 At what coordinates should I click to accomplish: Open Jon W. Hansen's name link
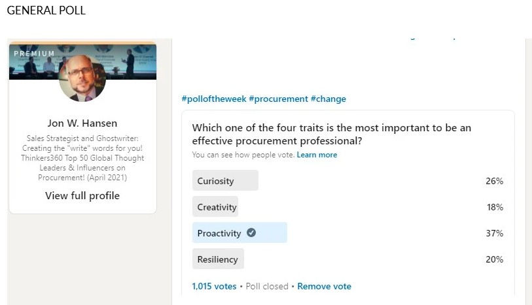click(x=82, y=123)
